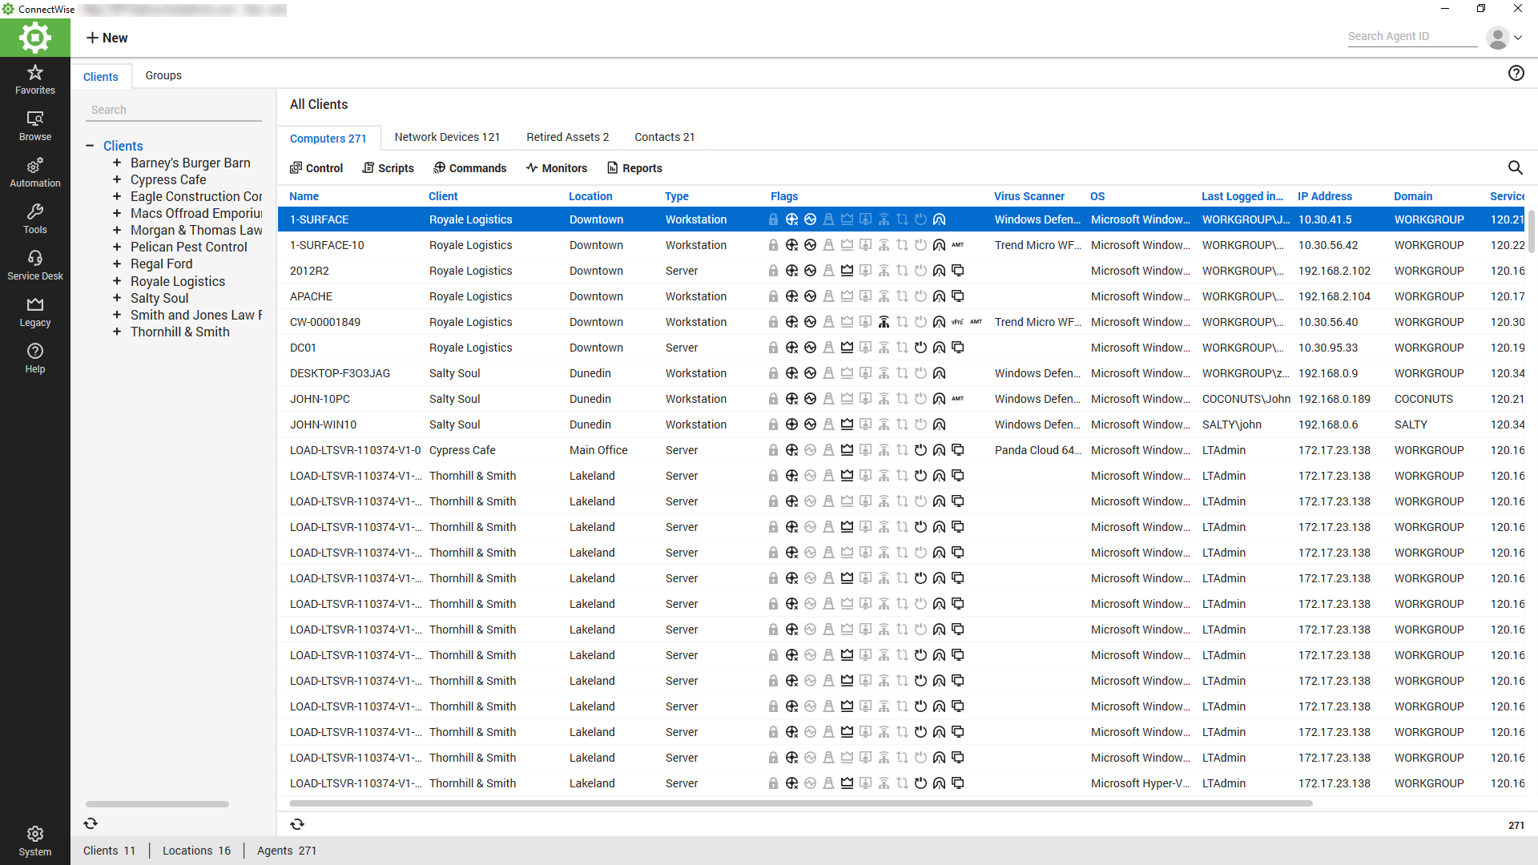The image size is (1538, 865).
Task: Expand the Royale Logistics client node
Action: (x=117, y=281)
